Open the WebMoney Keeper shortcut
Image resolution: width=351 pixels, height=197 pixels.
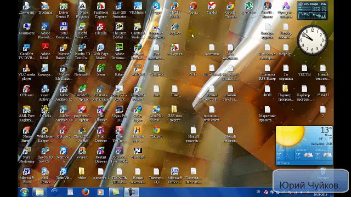coord(45,134)
